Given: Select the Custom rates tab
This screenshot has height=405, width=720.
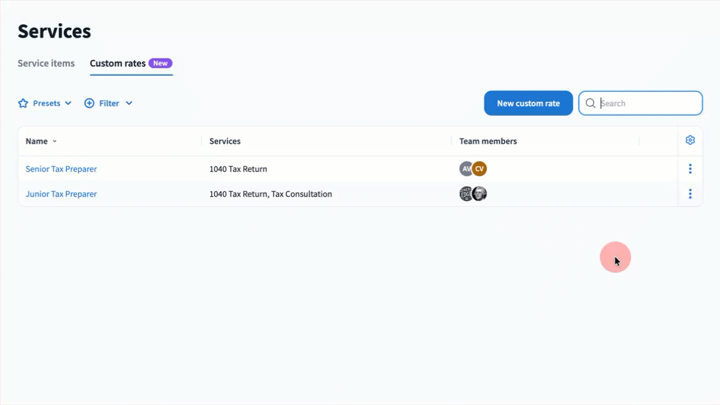Looking at the screenshot, I should click(118, 63).
